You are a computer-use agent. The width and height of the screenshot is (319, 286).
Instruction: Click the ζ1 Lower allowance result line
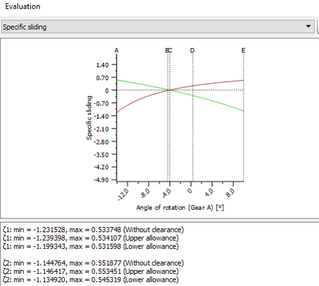click(91, 246)
